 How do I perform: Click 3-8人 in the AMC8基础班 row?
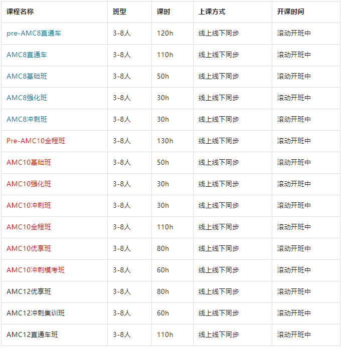121,76
